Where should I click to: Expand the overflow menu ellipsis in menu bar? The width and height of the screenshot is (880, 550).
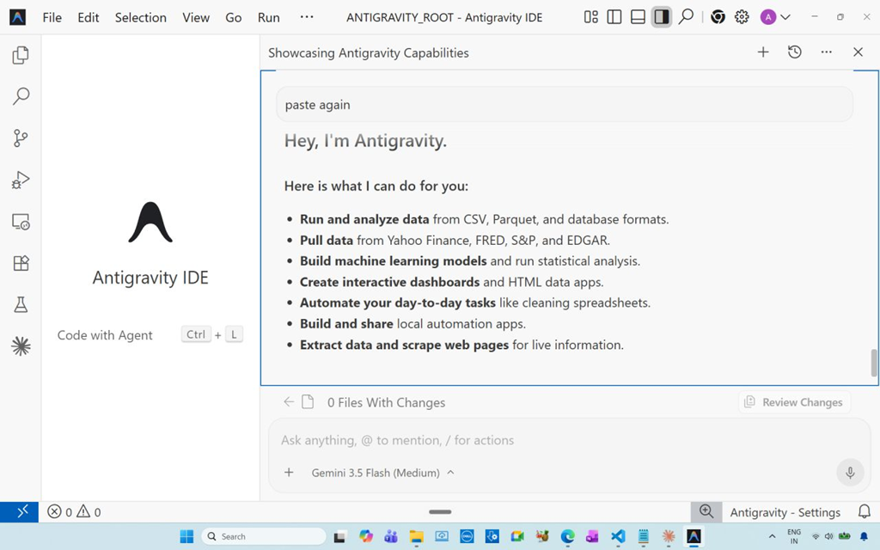307,17
